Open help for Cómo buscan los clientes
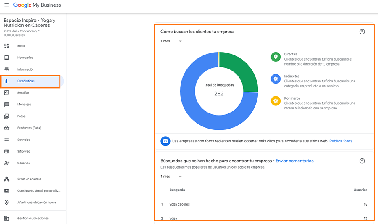 coord(362,32)
